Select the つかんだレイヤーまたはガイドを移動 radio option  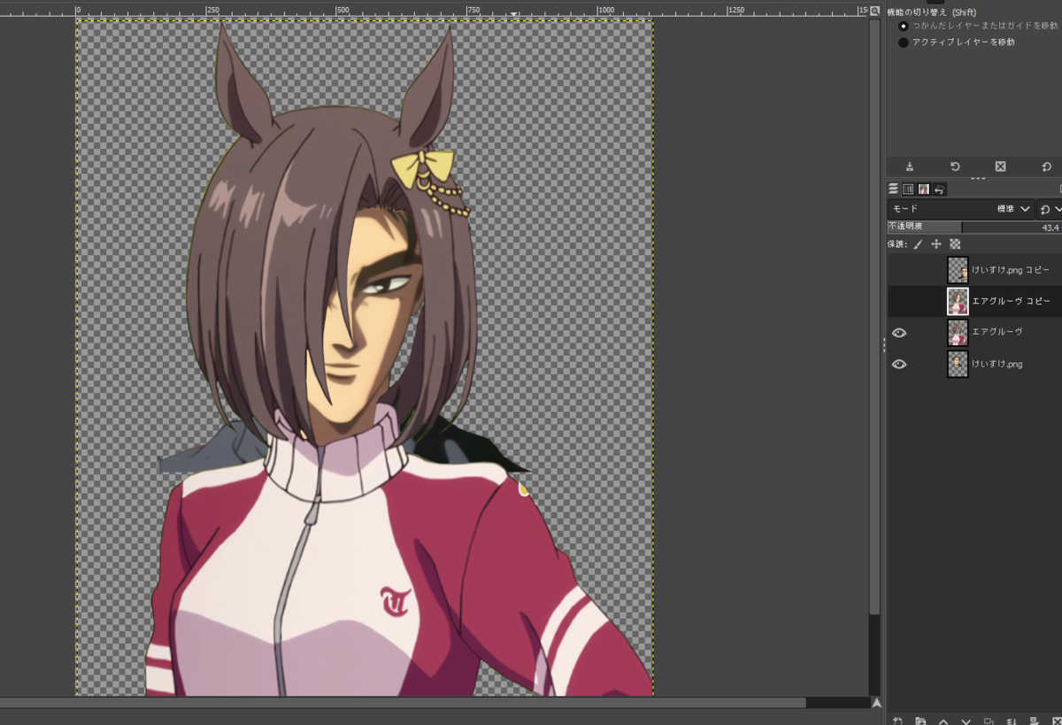(904, 26)
